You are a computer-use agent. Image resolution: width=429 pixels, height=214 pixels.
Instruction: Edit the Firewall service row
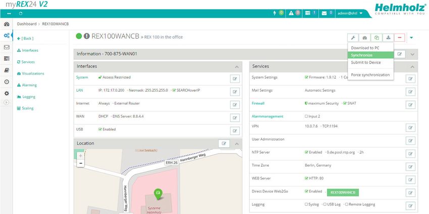coord(410,105)
